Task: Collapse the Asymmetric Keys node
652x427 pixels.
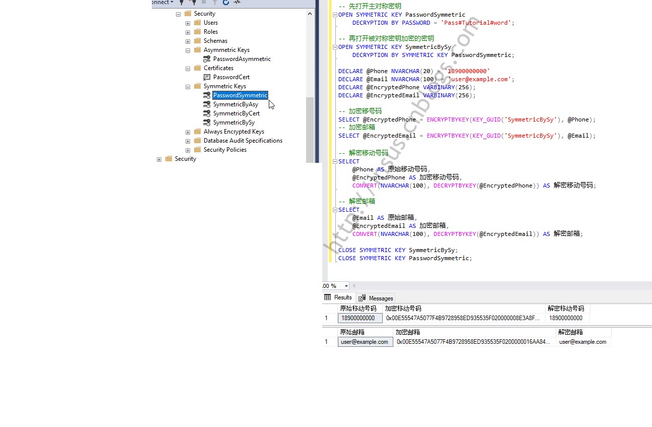Action: (x=188, y=50)
